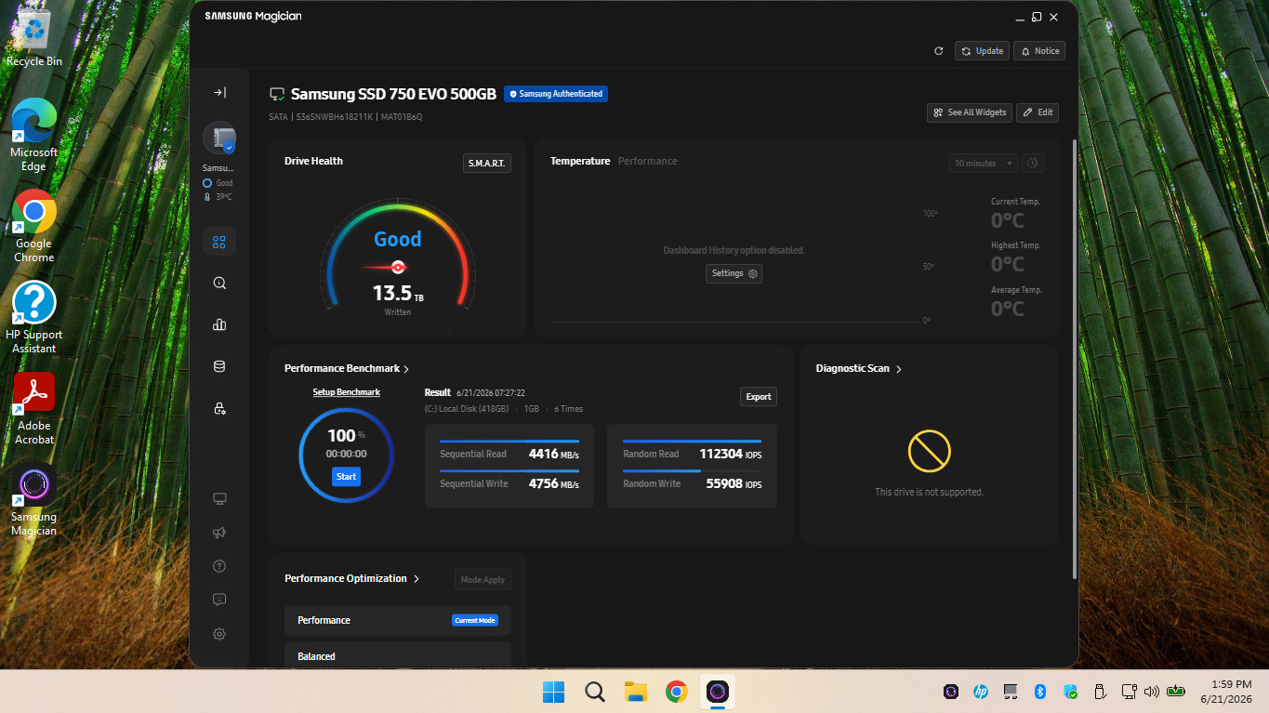Screen dimensions: 1269x713
Task: Select the Performance optimization mode
Action: [x=398, y=620]
